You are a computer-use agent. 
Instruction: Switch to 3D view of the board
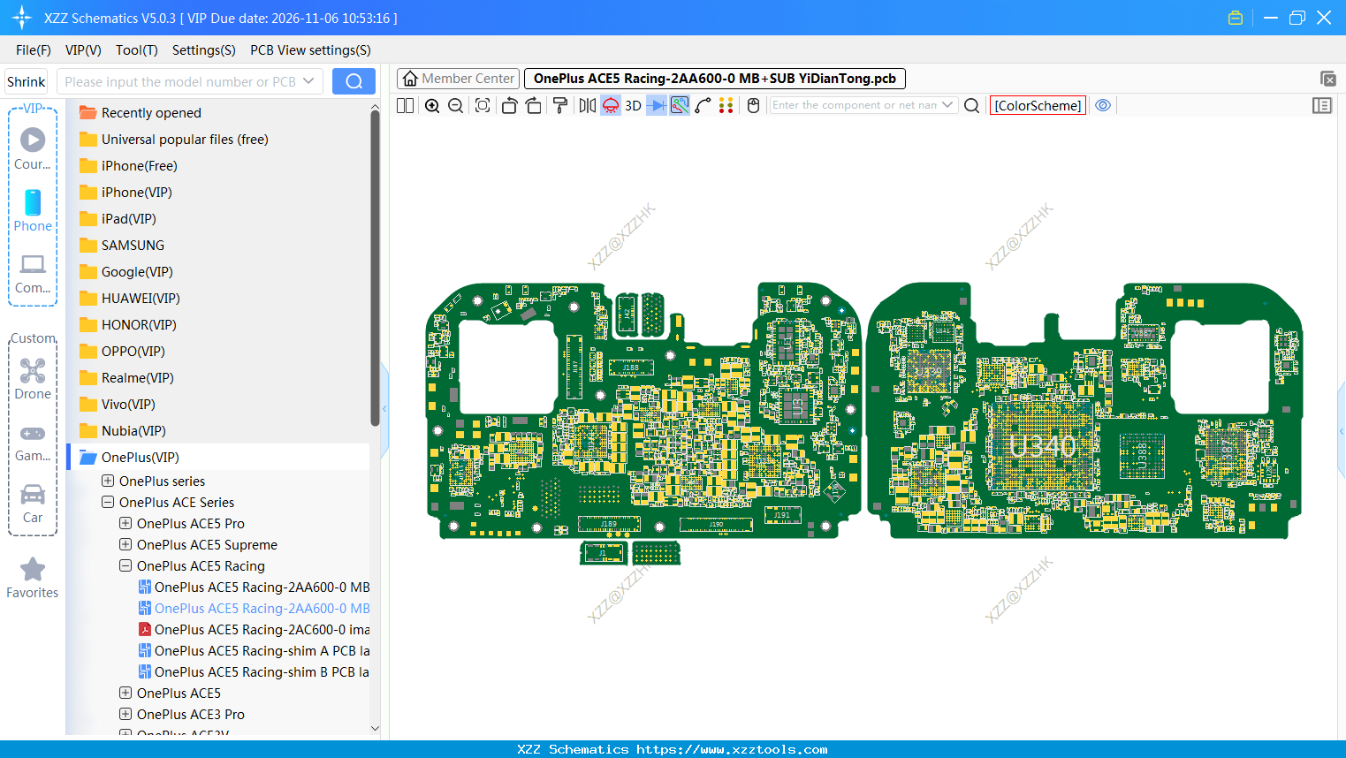tap(633, 106)
